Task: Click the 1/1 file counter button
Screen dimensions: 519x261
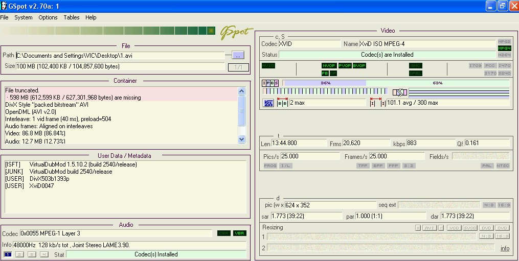Action: (x=238, y=67)
